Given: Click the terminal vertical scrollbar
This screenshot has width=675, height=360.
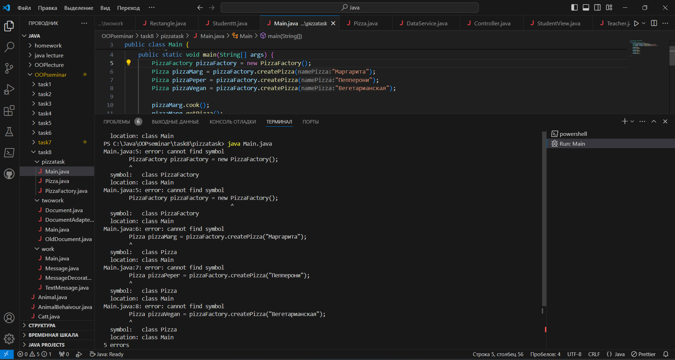Looking at the screenshot, I should (x=544, y=218).
